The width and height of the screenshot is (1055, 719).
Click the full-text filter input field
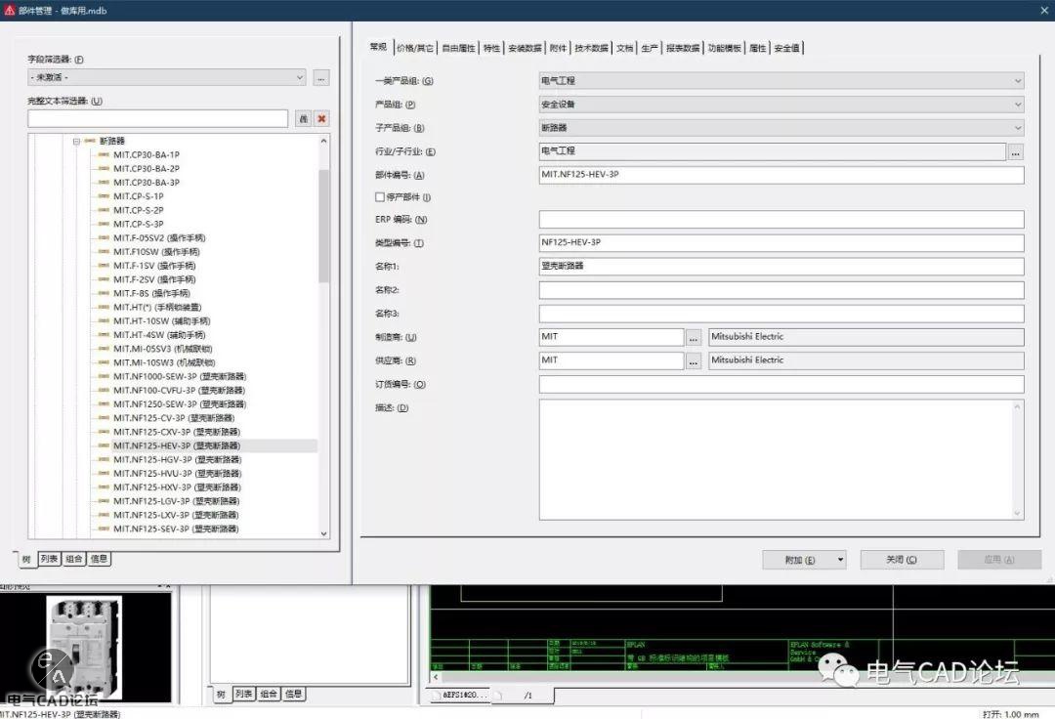158,119
